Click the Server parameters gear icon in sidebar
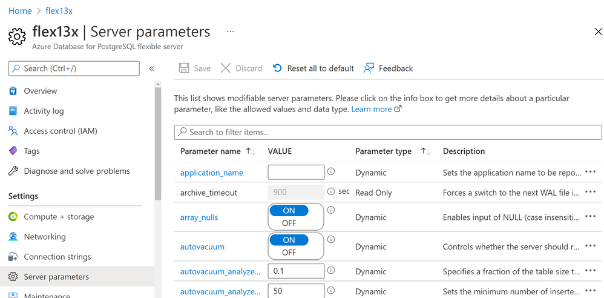The height and width of the screenshot is (298, 604). (13, 277)
